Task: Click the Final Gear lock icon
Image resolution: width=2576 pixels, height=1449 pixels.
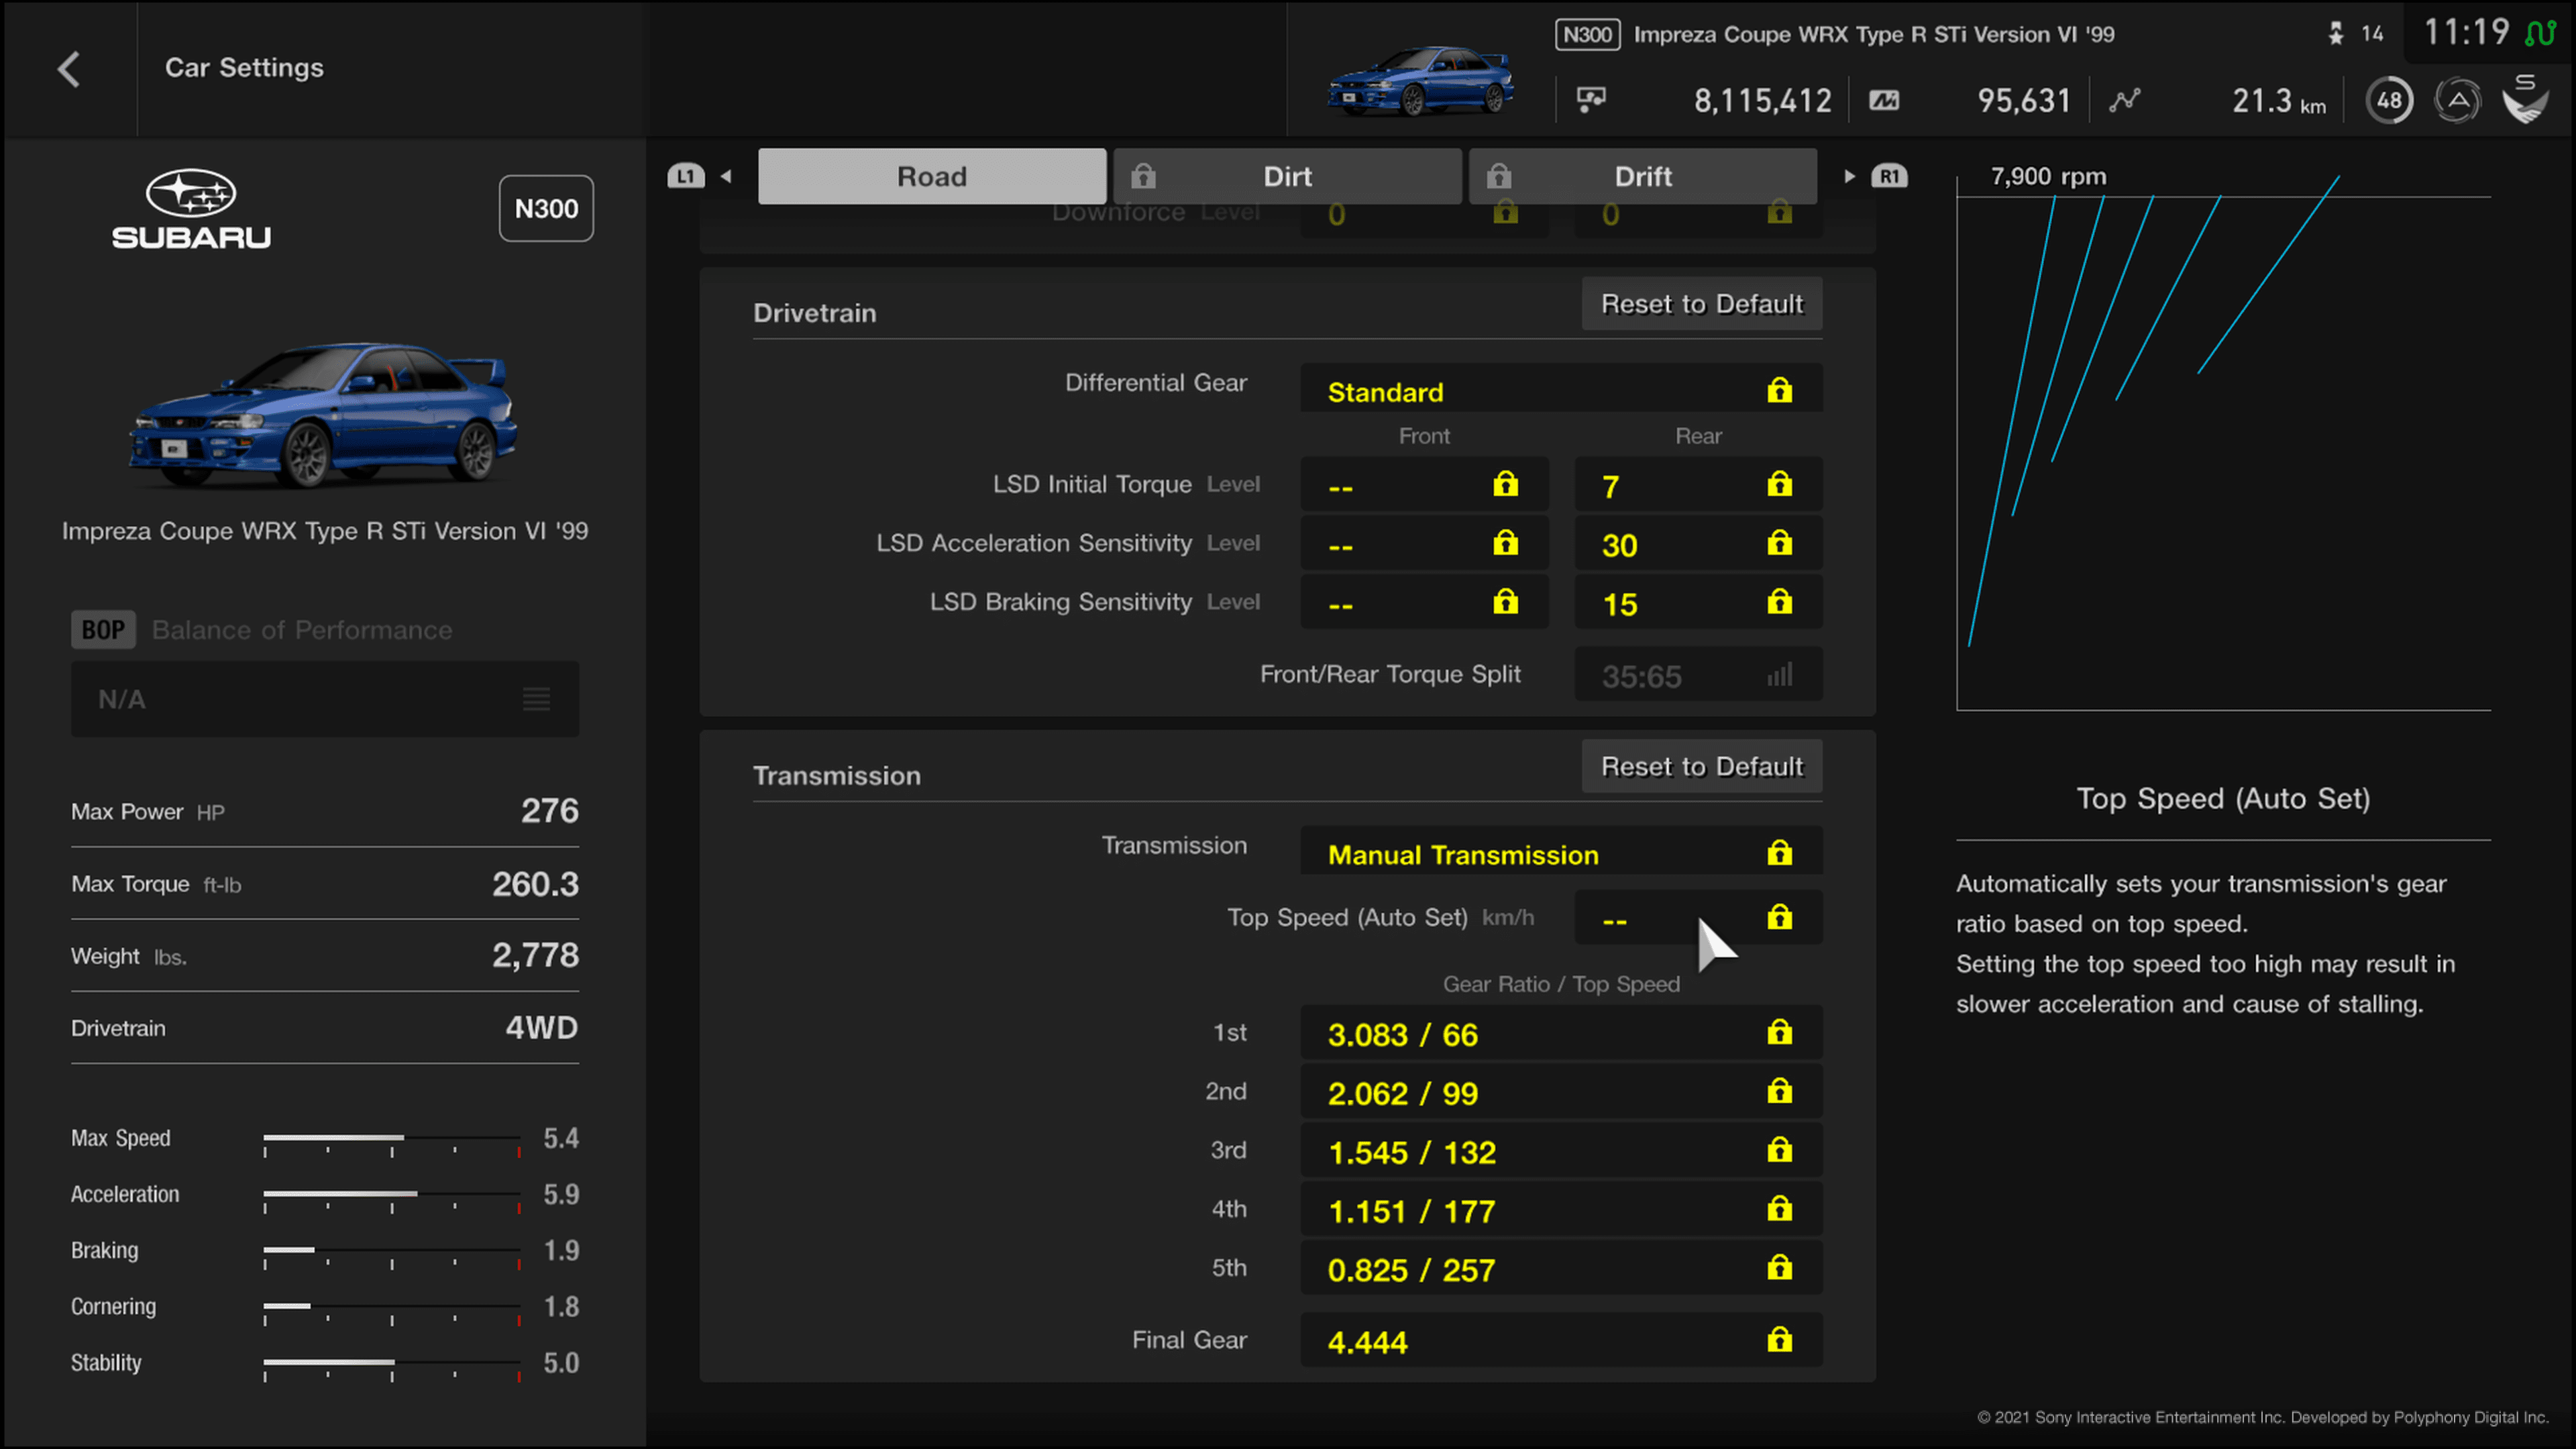Action: pos(1779,1340)
